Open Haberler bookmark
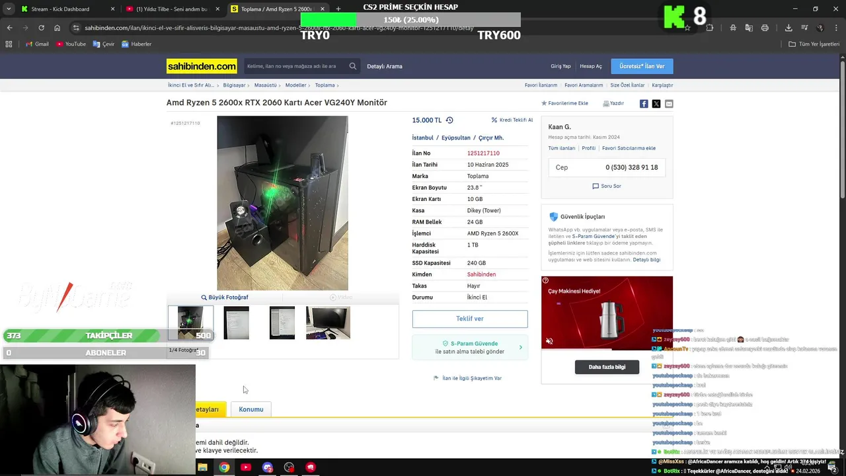Viewport: 846px width, 476px height. coord(136,44)
